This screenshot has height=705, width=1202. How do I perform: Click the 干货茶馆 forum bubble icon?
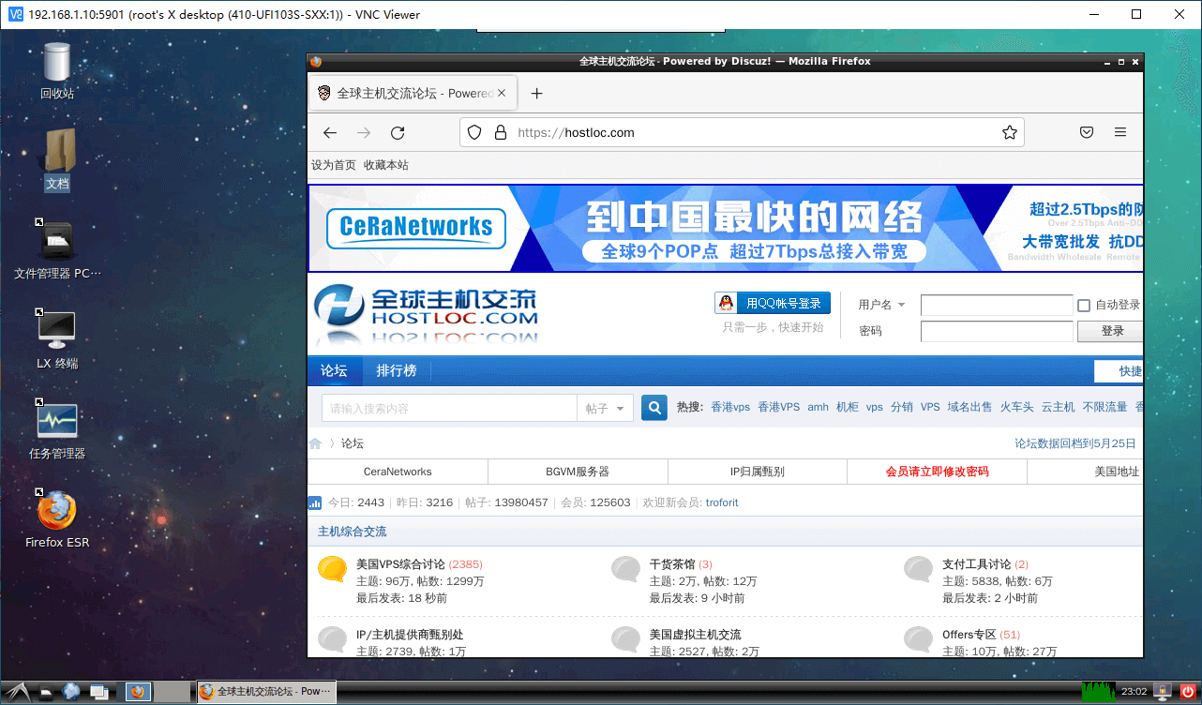pos(625,568)
